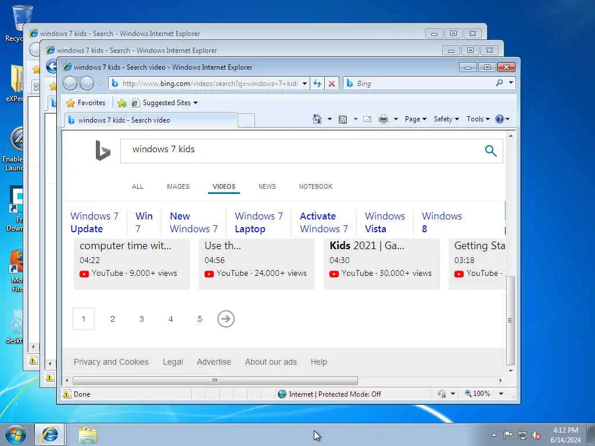Image resolution: width=595 pixels, height=446 pixels.
Task: Open the 04:22 computer time video card
Action: point(132,264)
